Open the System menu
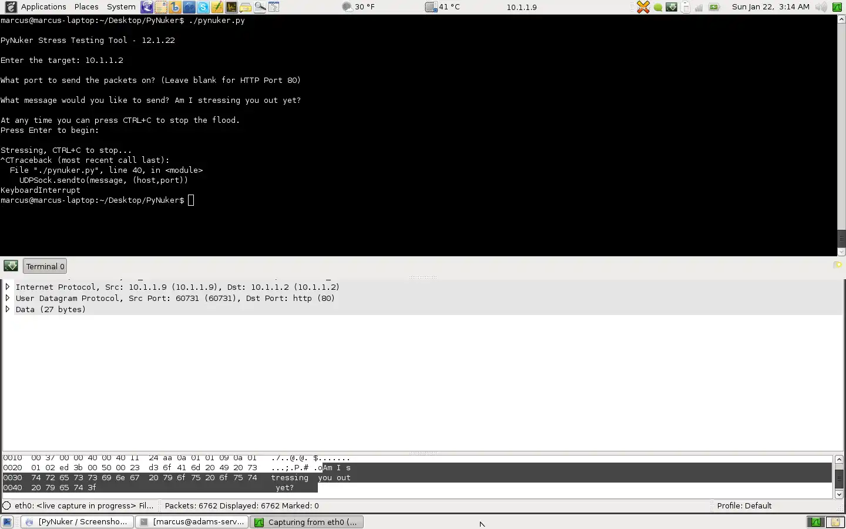Image resolution: width=846 pixels, height=529 pixels. click(x=121, y=7)
